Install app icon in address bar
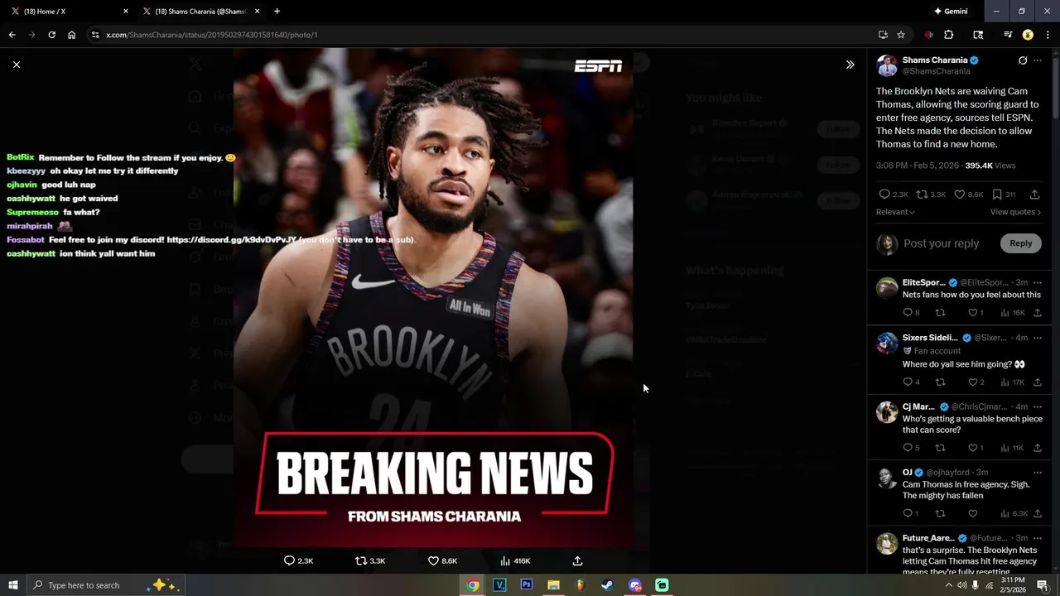 (x=883, y=35)
